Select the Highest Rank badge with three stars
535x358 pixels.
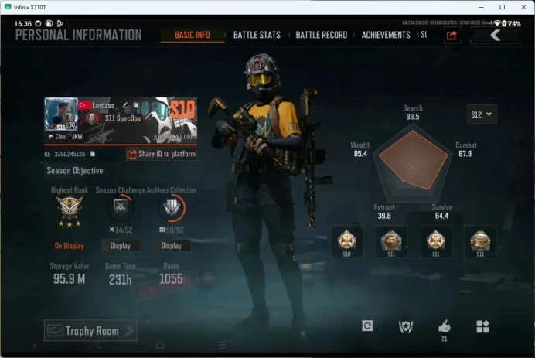[70, 211]
